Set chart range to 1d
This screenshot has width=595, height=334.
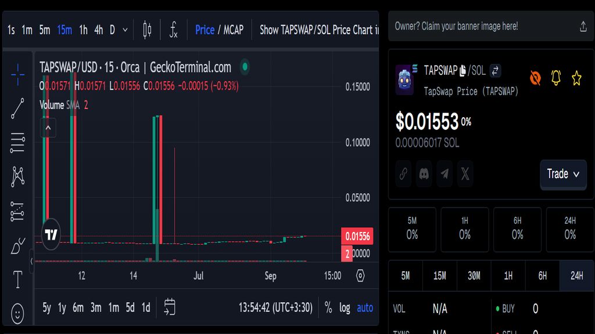click(146, 307)
